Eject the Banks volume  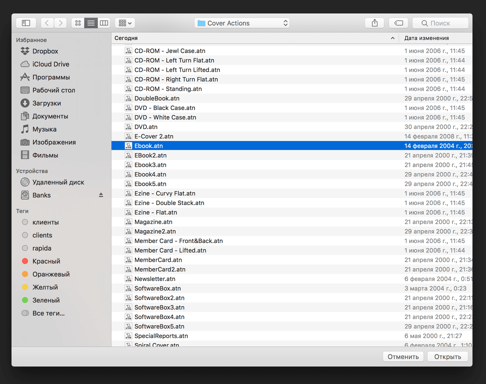point(101,195)
